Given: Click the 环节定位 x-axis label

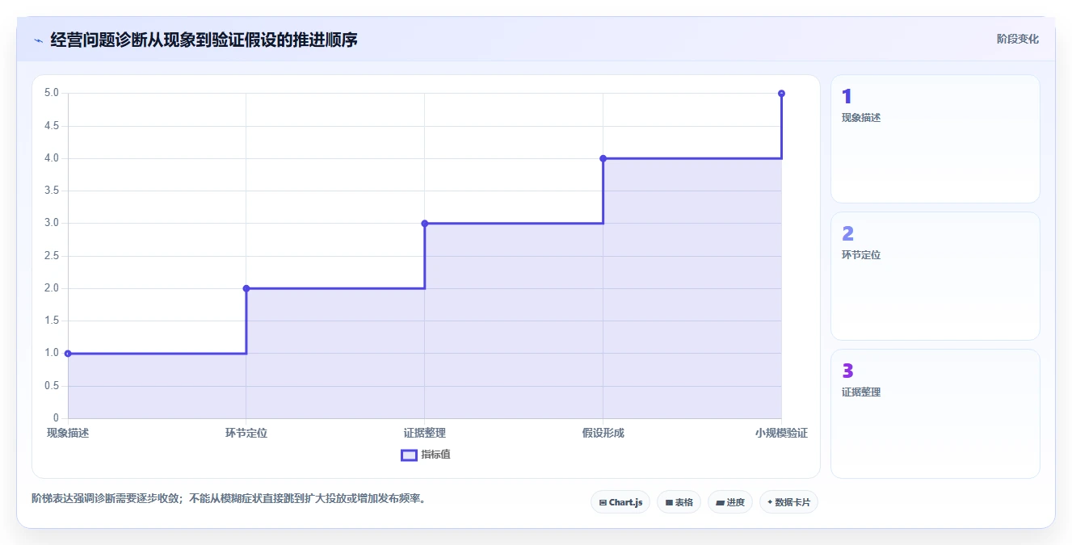Looking at the screenshot, I should [246, 433].
